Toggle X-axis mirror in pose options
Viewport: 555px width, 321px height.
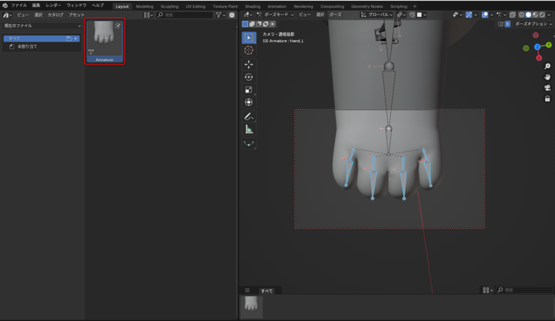[x=508, y=24]
